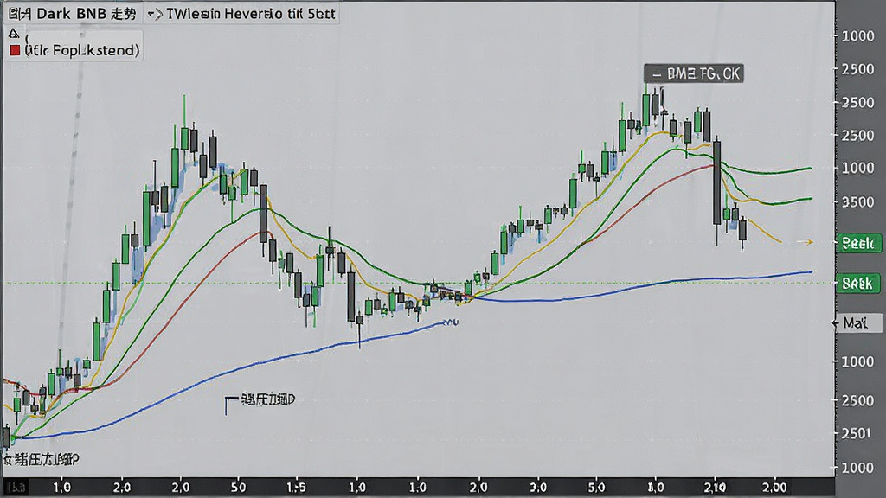The height and width of the screenshot is (498, 886).
Task: Select the "3.0" time axis value
Action: pyautogui.click(x=538, y=487)
